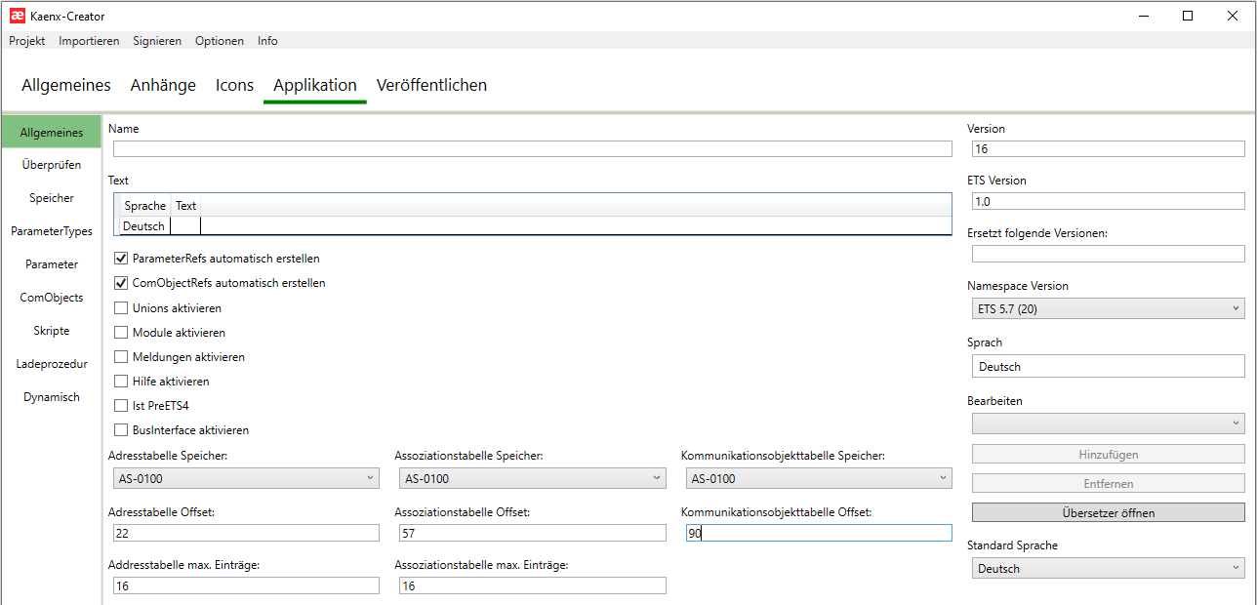Enable BusInterface aktivieren option
Image resolution: width=1257 pixels, height=605 pixels.
pos(121,430)
